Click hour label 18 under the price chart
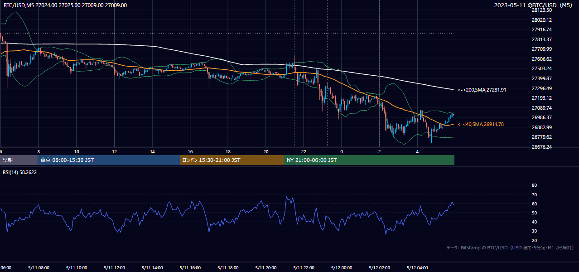Viewport: 579px width, 272px height. [x=228, y=151]
